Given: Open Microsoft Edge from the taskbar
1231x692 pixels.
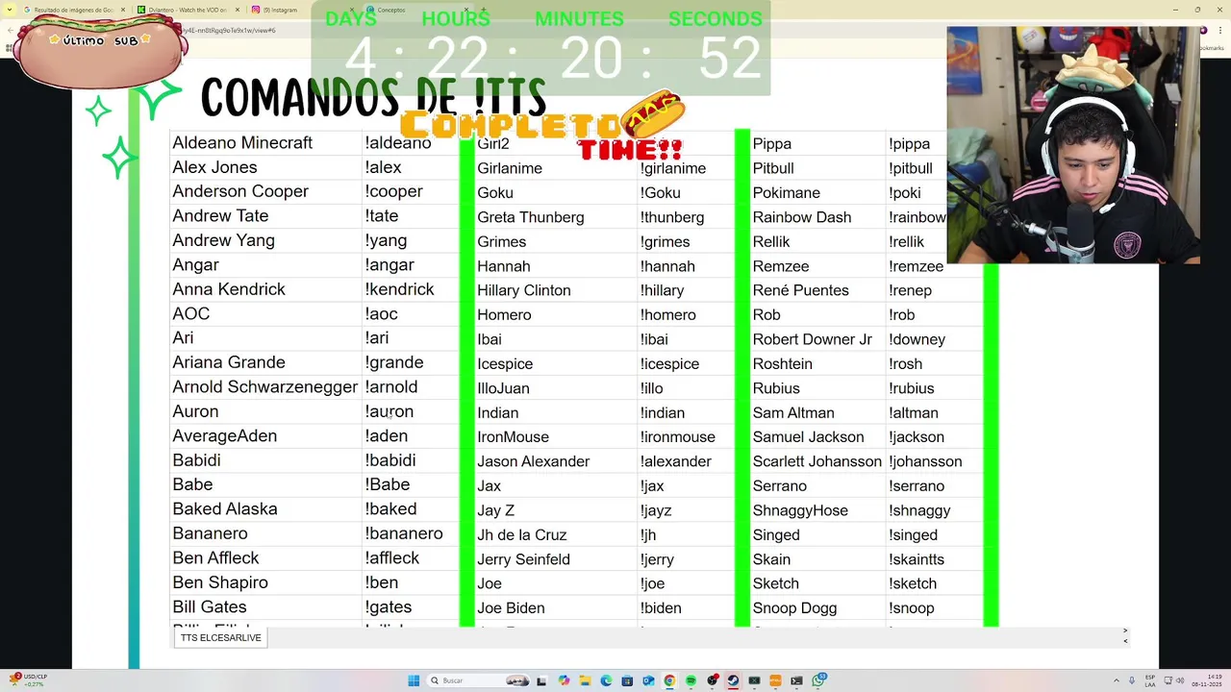Looking at the screenshot, I should click(x=606, y=680).
